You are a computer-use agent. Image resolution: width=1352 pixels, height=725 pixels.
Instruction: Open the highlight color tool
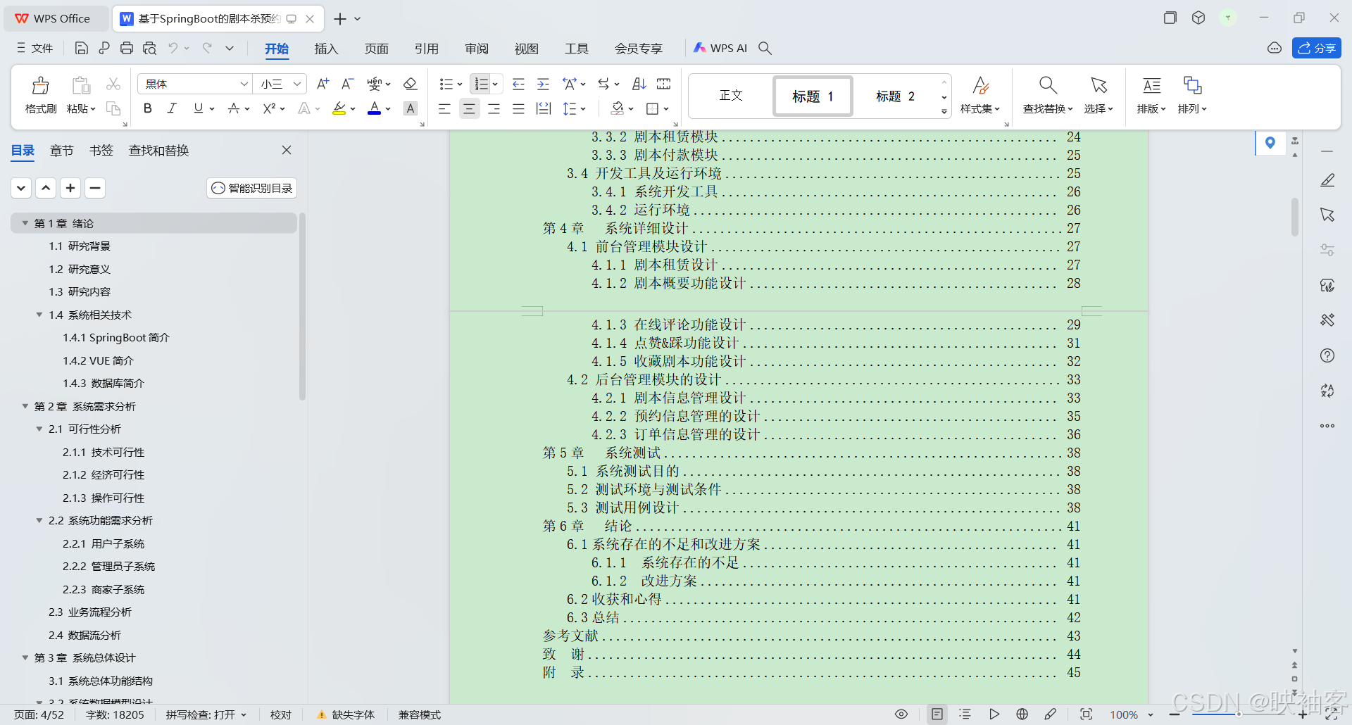tap(340, 108)
